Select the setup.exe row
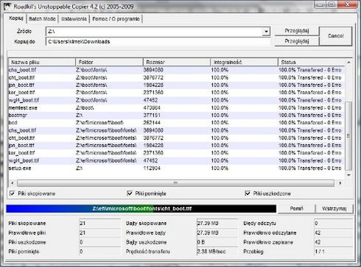 click(177, 168)
